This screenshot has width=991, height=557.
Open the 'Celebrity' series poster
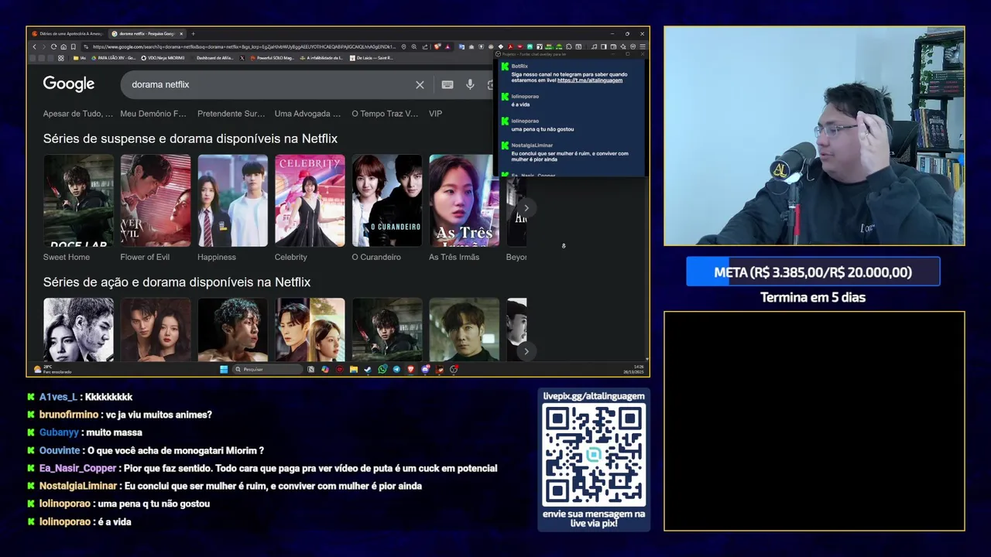pos(310,200)
